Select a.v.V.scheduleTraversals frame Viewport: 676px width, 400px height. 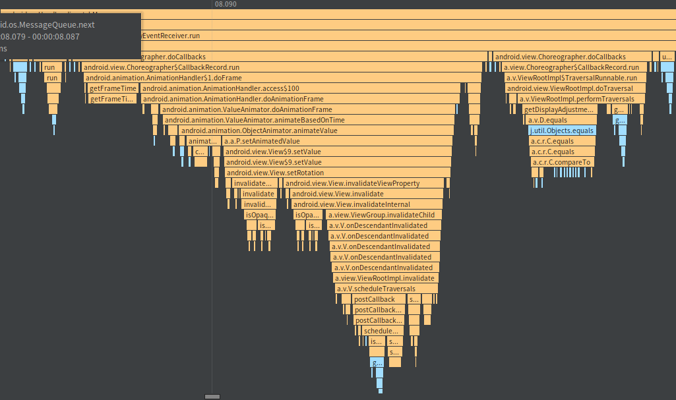tap(386, 289)
